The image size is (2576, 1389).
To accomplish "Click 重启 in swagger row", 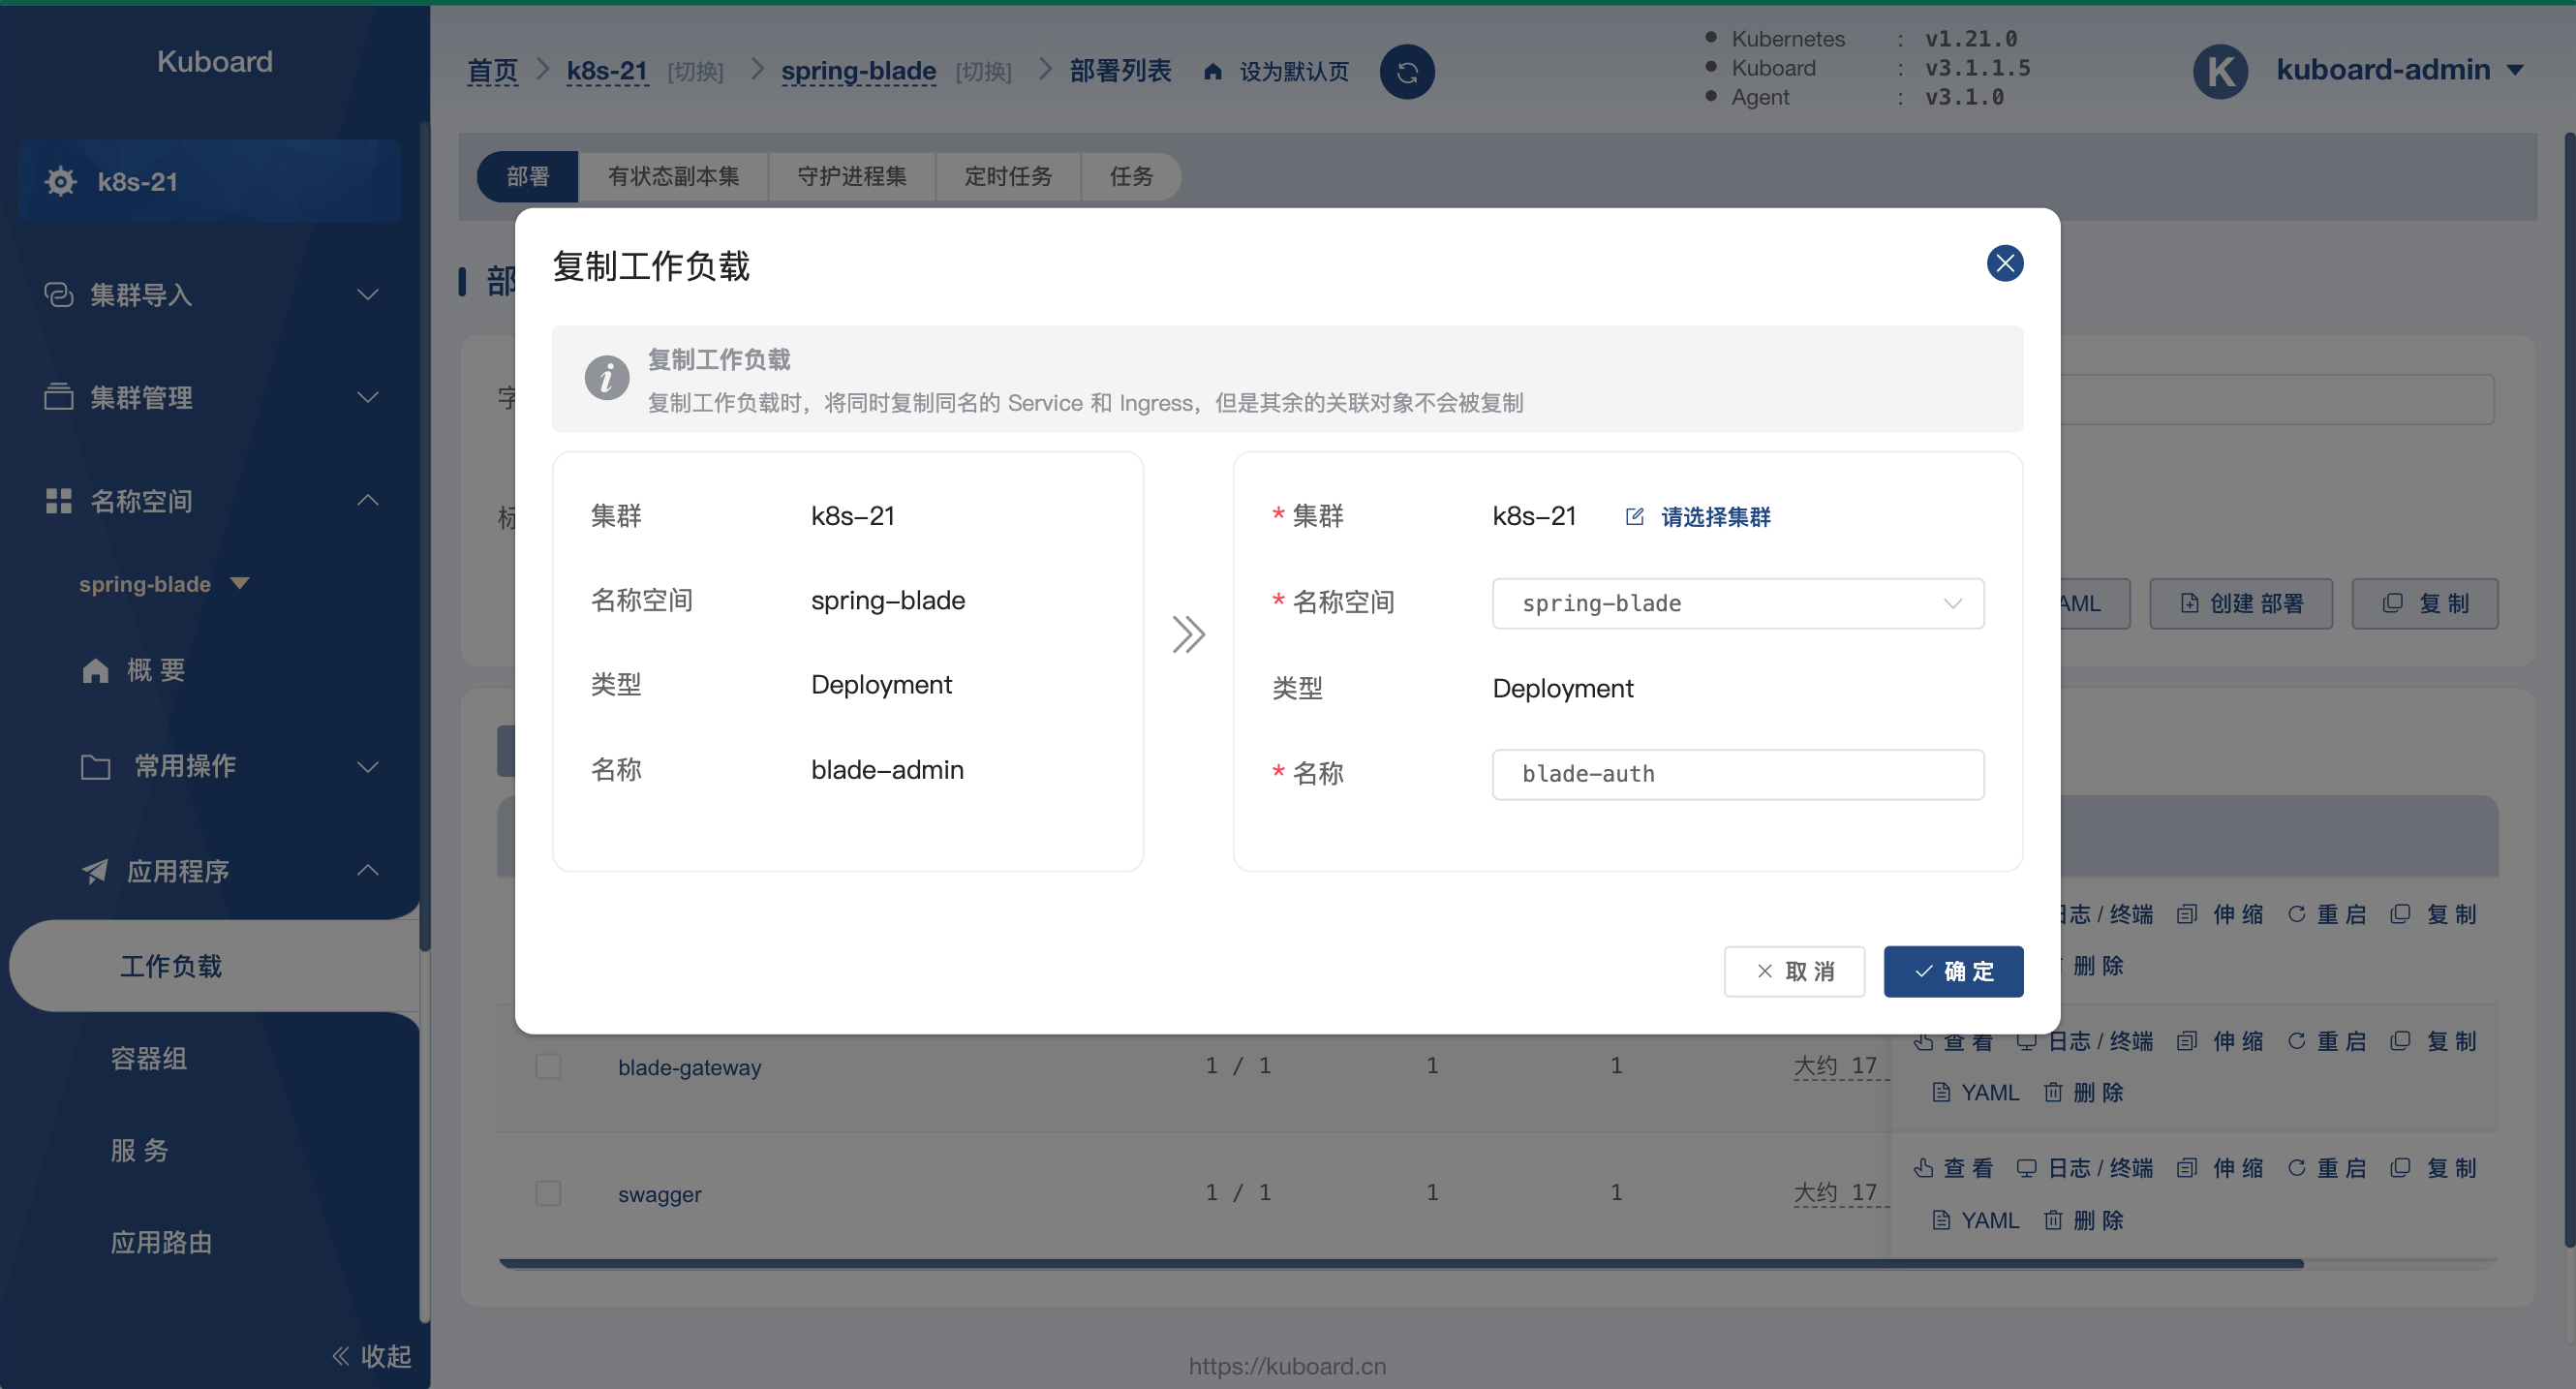I will [2326, 1168].
